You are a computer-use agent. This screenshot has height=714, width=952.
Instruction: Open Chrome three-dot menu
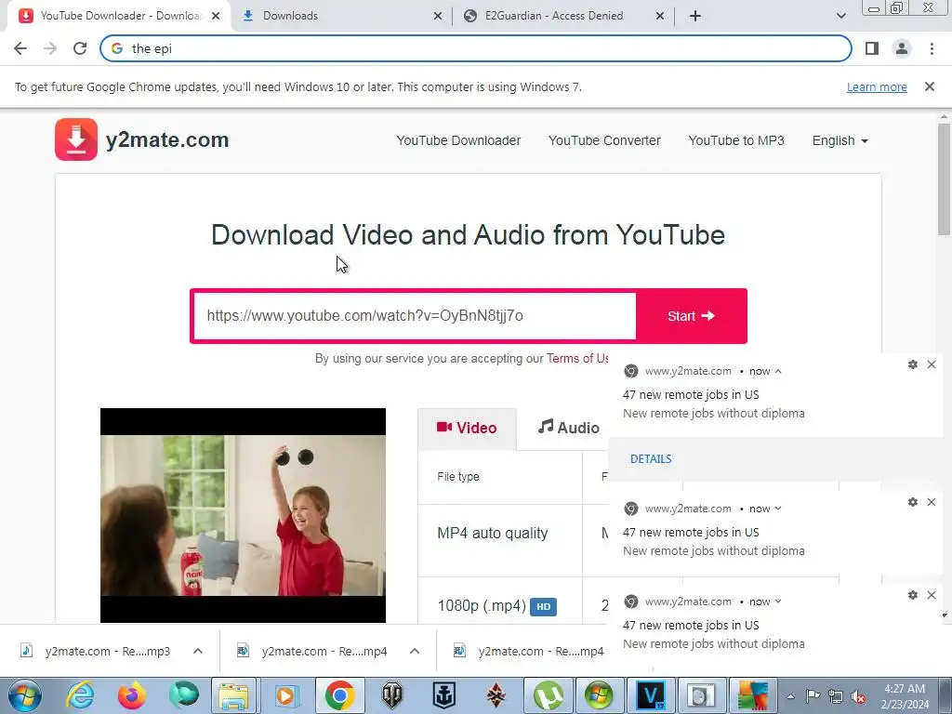click(x=932, y=48)
